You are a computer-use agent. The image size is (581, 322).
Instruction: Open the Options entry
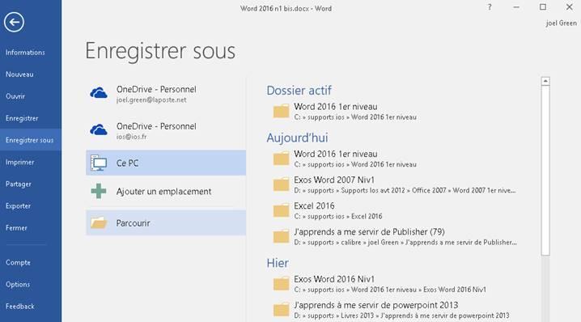pyautogui.click(x=18, y=285)
